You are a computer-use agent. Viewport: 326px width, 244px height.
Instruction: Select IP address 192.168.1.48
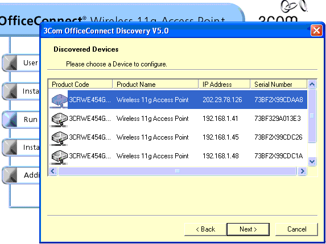pyautogui.click(x=221, y=156)
